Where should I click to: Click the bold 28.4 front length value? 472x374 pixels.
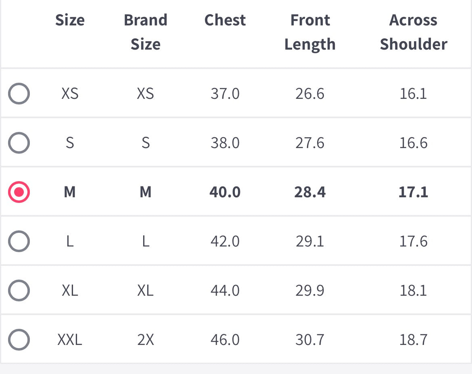[310, 192]
